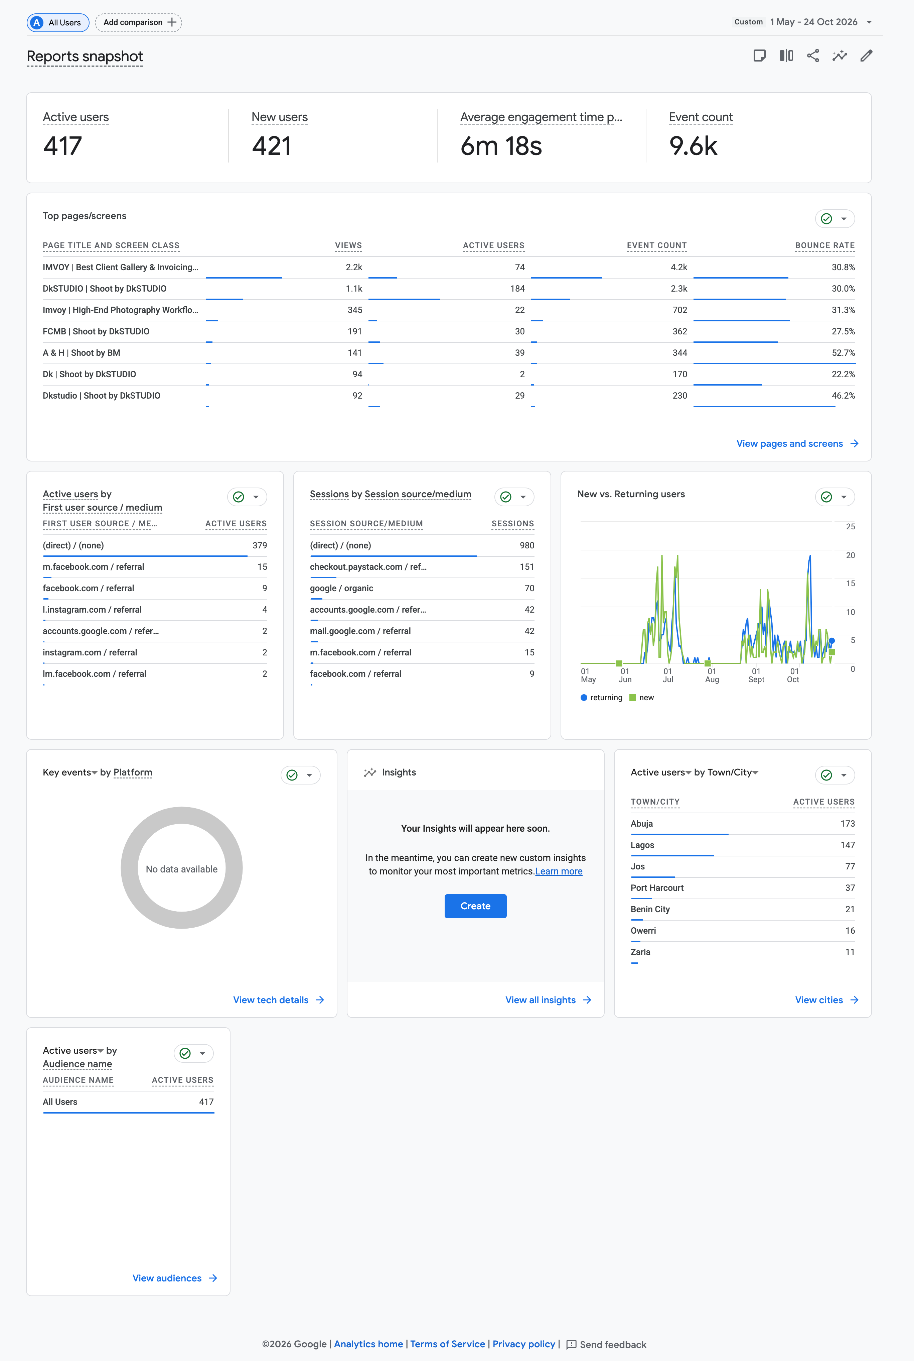Viewport: 914px width, 1361px height.
Task: Click the Port Harcourt city row
Action: click(x=742, y=888)
